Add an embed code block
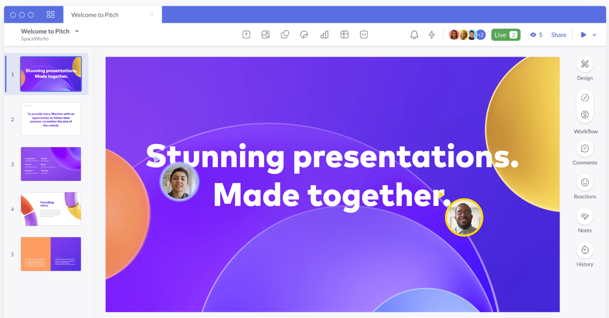Image resolution: width=609 pixels, height=318 pixels. (364, 35)
